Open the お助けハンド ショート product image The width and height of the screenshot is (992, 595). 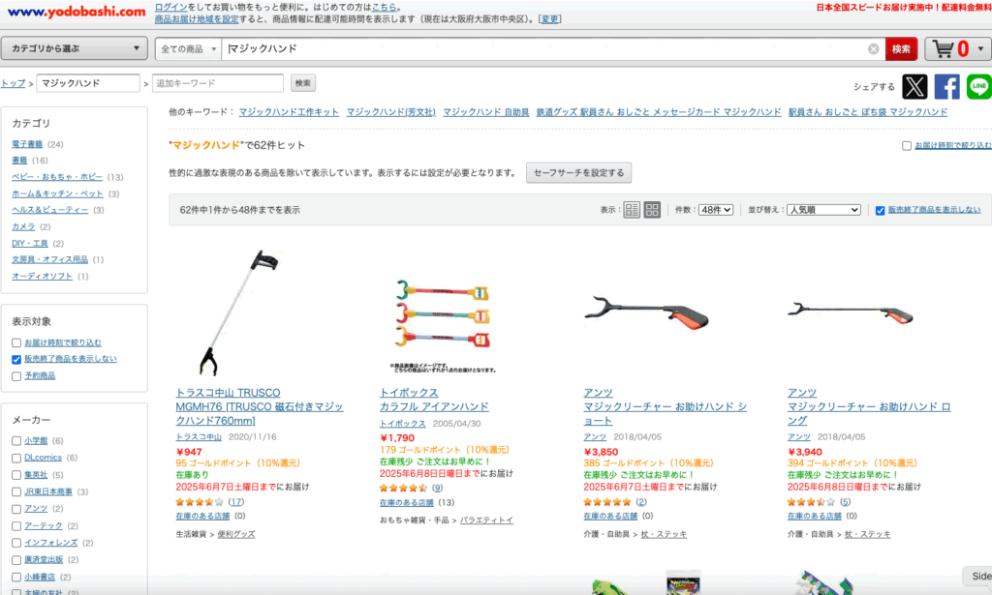[x=647, y=313]
